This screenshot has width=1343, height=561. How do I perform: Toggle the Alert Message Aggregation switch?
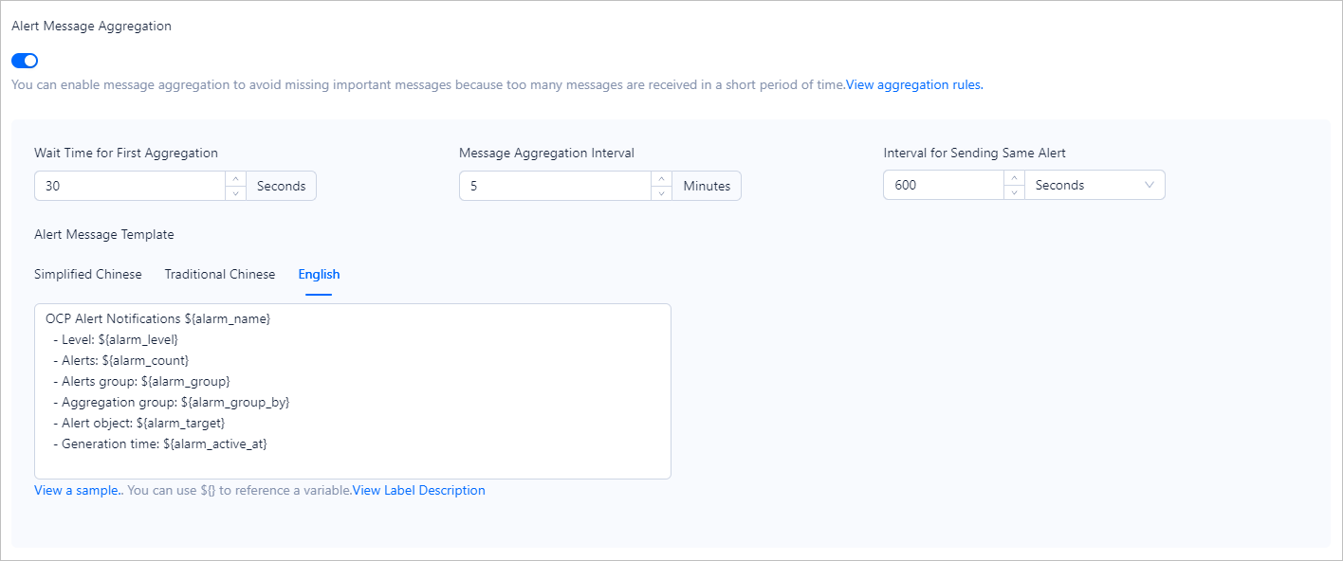25,61
